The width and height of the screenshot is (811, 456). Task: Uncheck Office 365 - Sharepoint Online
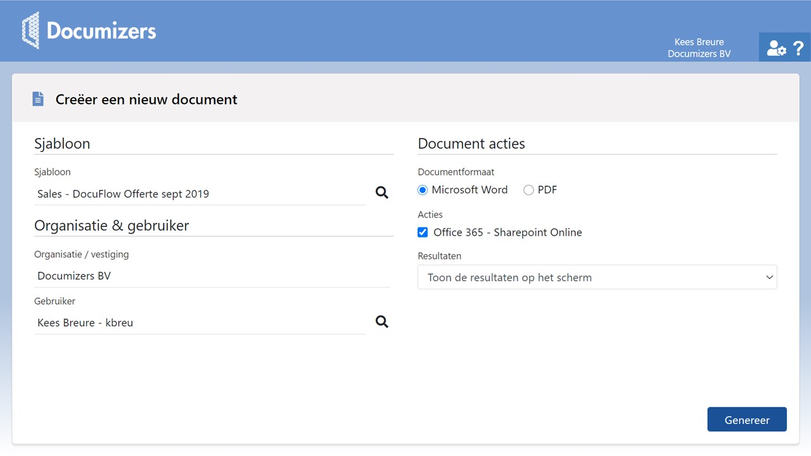tap(423, 232)
